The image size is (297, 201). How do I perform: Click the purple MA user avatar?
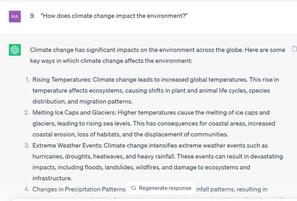[15, 17]
